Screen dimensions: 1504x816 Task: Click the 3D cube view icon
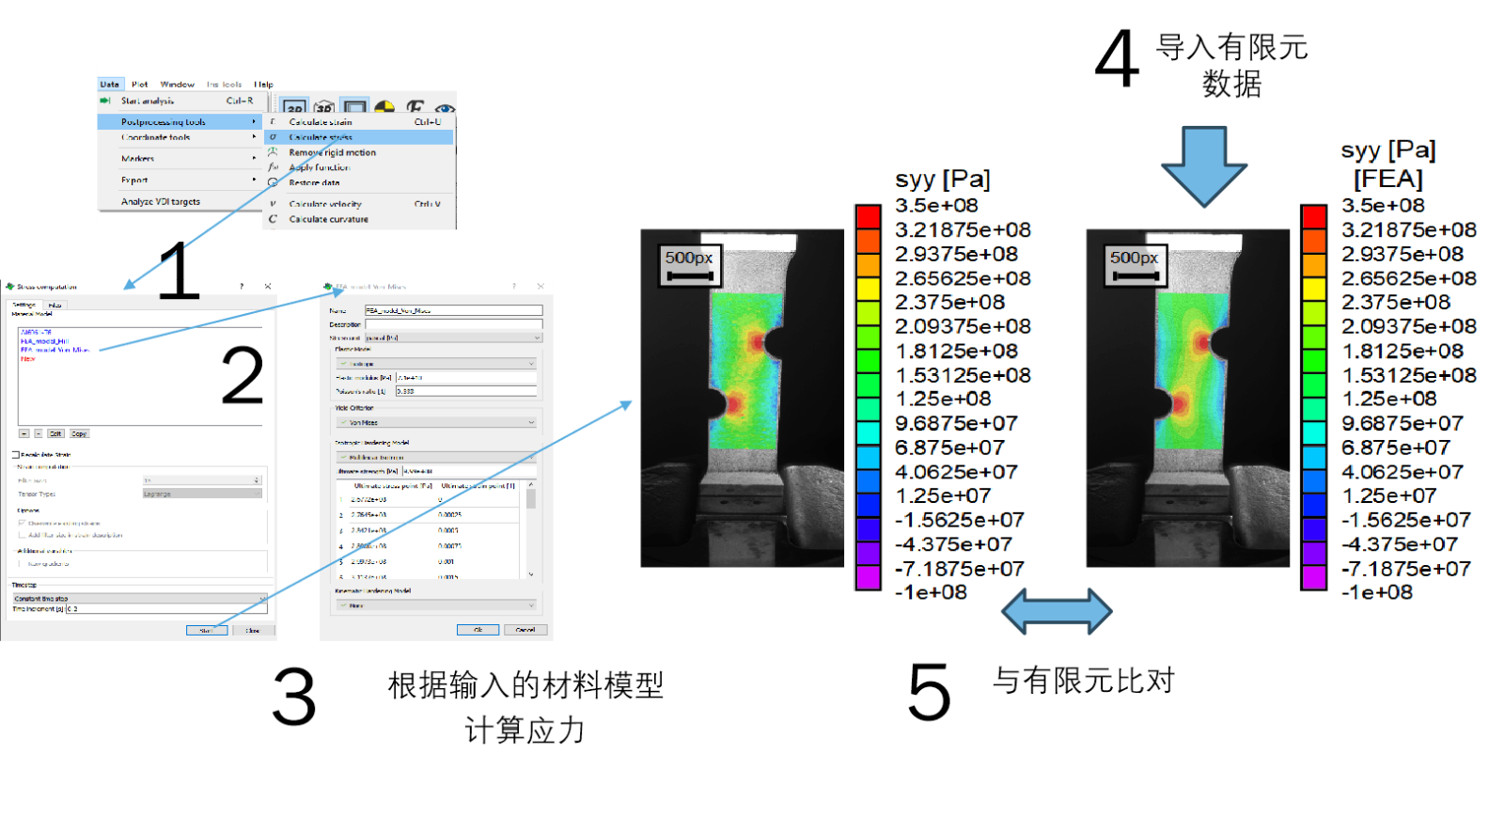pos(324,109)
